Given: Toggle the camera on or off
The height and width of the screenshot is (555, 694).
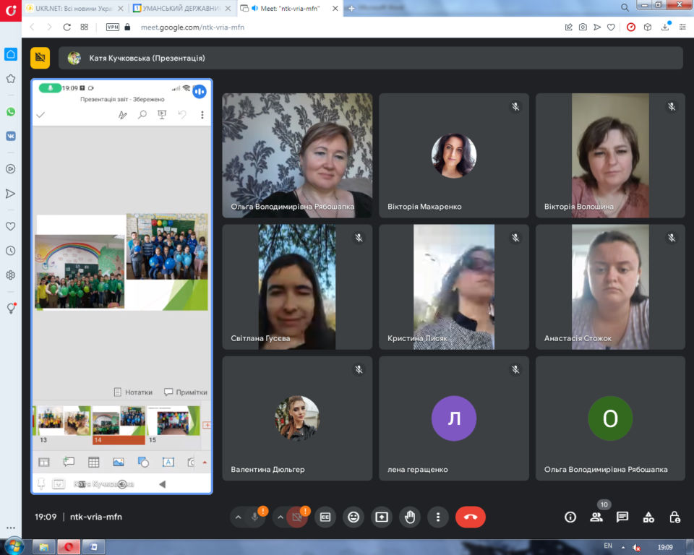Looking at the screenshot, I should 297,517.
